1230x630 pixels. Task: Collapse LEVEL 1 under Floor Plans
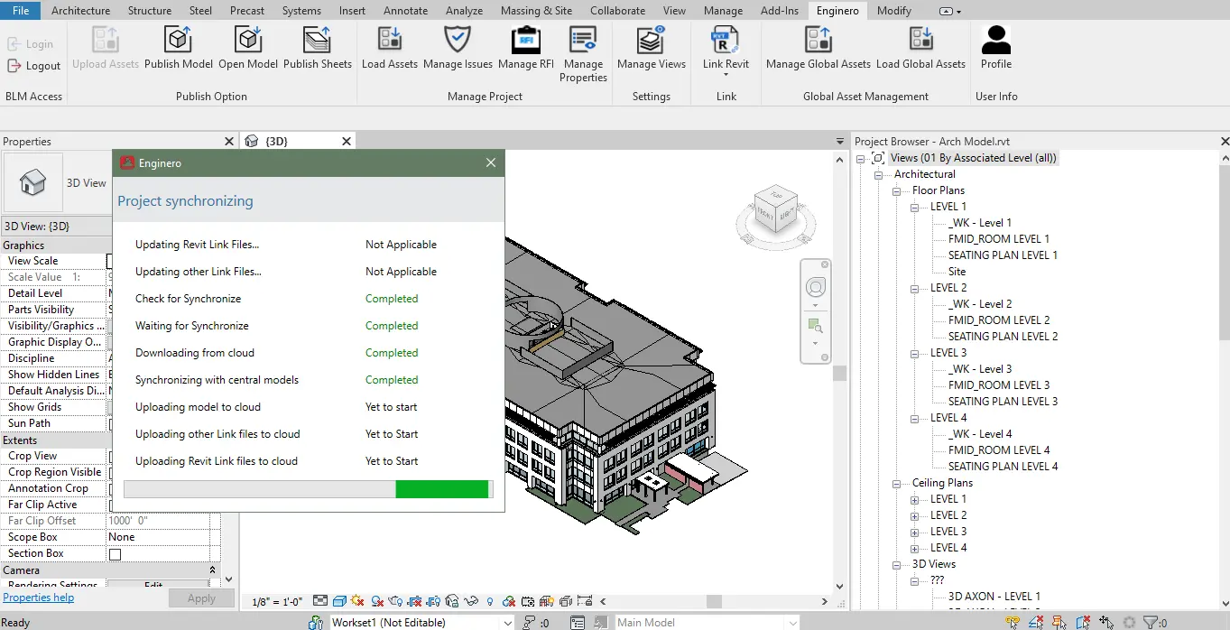[x=914, y=208]
